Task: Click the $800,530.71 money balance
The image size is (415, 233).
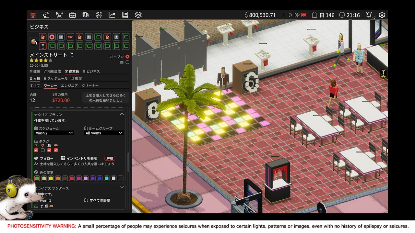Action: point(260,15)
